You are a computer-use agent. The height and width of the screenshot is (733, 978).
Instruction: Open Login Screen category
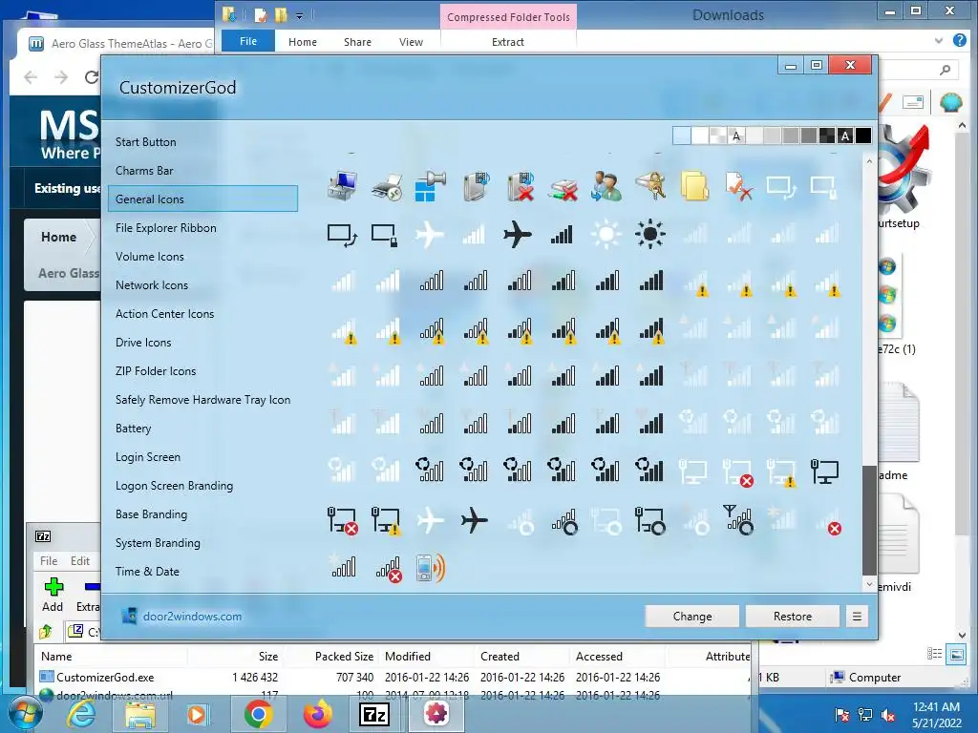pyautogui.click(x=148, y=457)
